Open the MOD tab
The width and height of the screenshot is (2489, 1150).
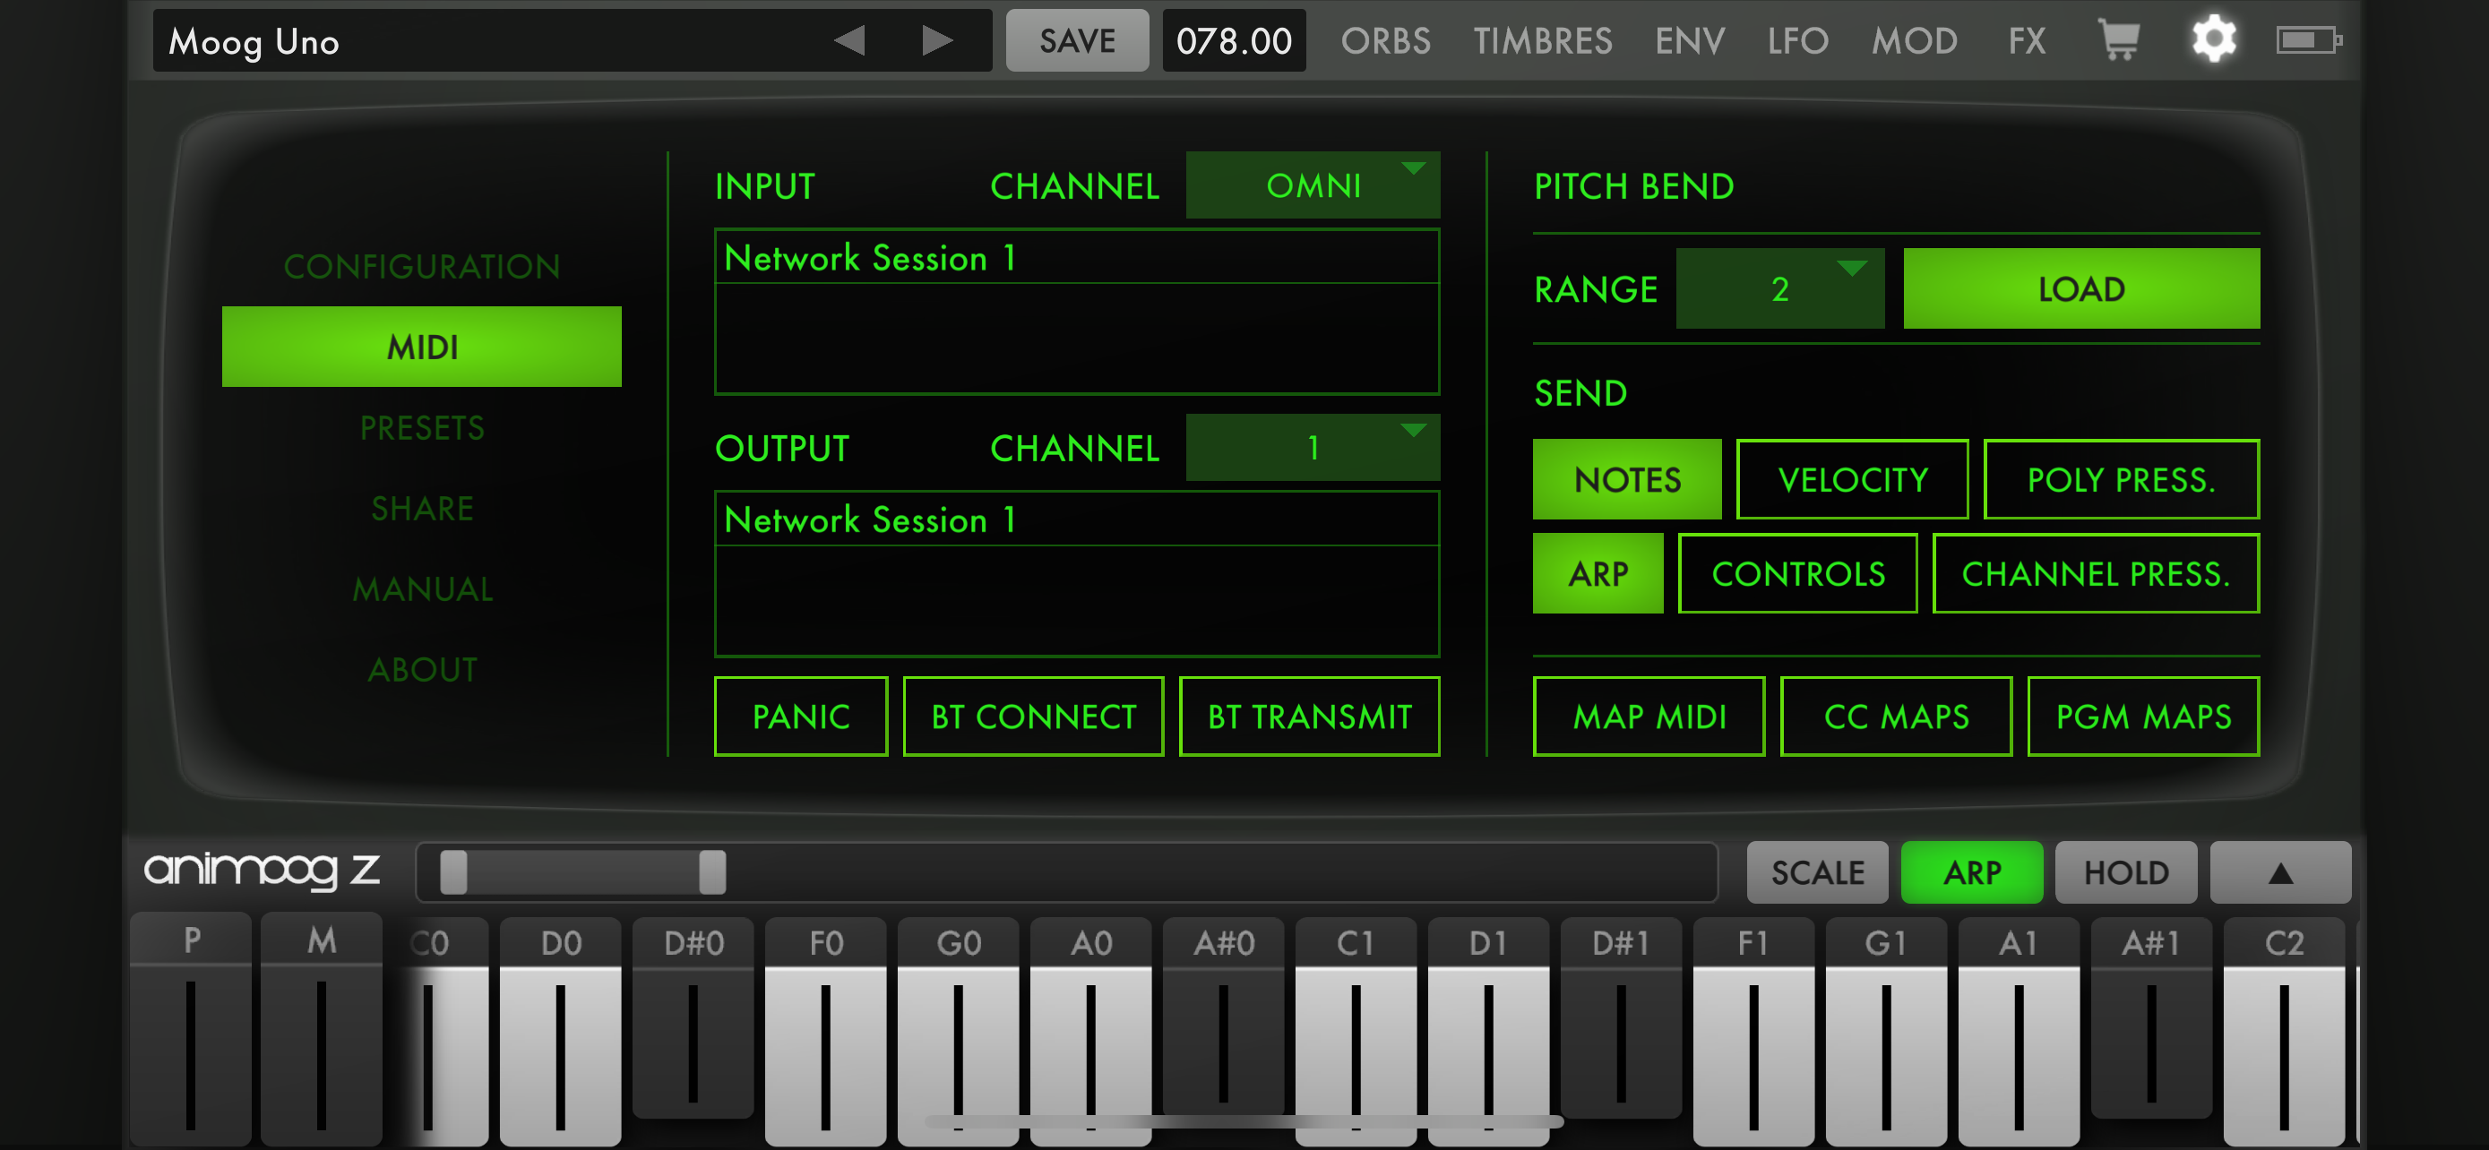[x=1914, y=40]
